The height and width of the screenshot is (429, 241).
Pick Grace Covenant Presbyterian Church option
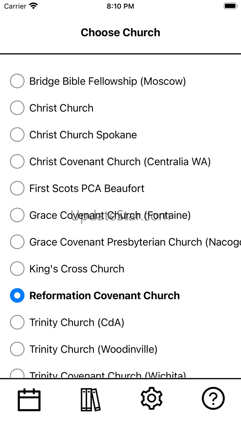coord(17,242)
